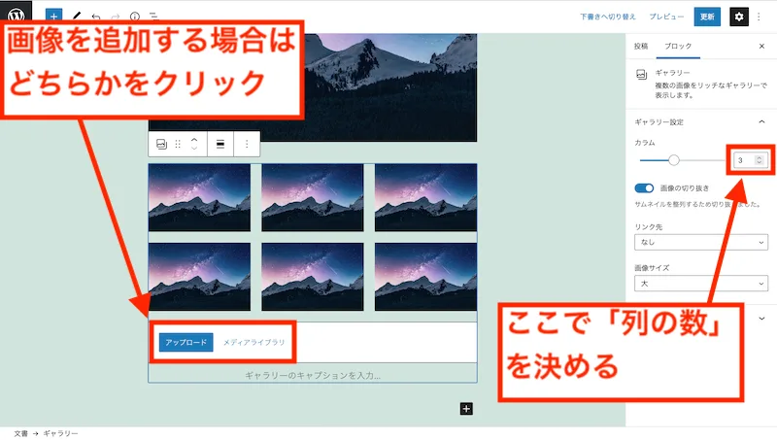
Task: Click the columns number input field
Action: point(750,160)
